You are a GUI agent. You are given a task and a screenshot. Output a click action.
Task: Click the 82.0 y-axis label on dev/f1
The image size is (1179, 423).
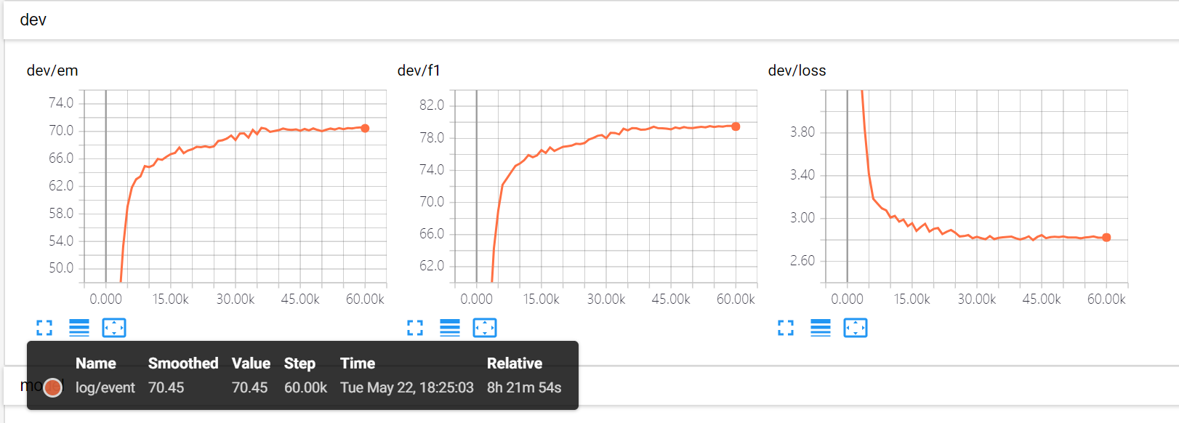click(432, 105)
